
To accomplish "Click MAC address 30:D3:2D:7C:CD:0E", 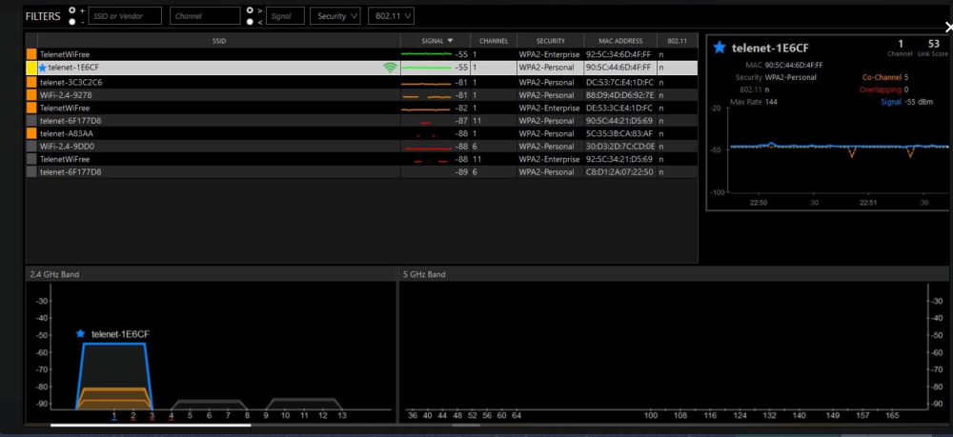I will (x=620, y=147).
